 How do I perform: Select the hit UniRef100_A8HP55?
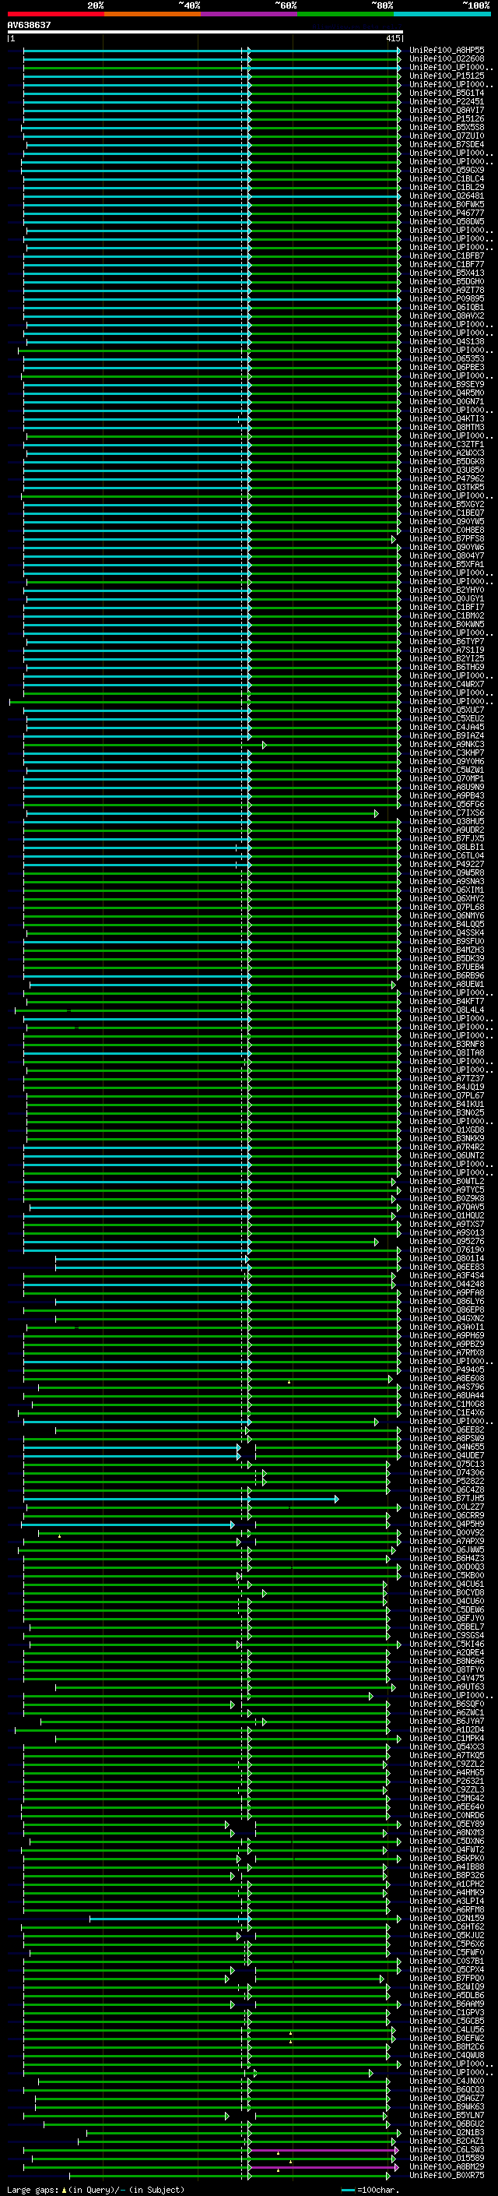point(447,51)
